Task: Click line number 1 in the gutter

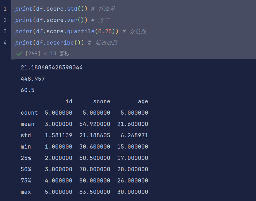Action: [x=5, y=9]
